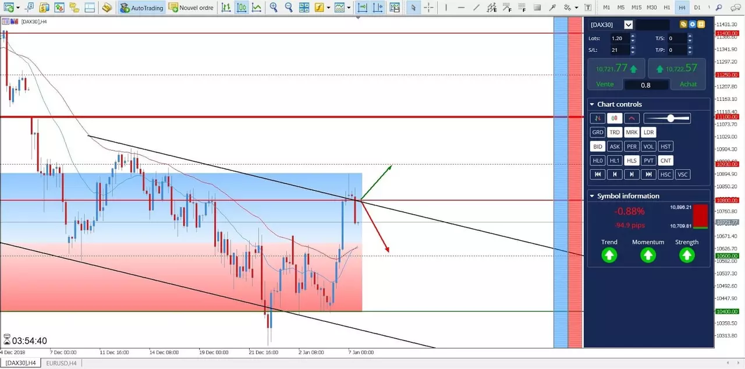Toggle the LDR chart control
This screenshot has width=745, height=369.
click(649, 132)
